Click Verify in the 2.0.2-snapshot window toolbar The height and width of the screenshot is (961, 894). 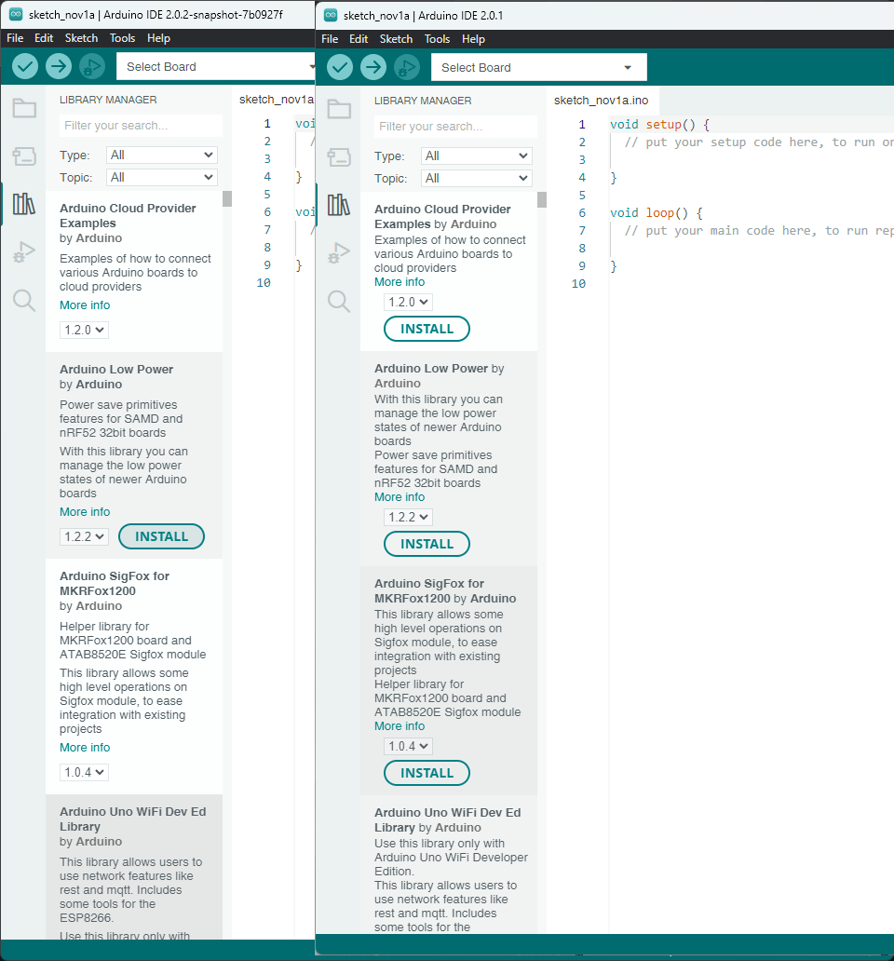[25, 66]
